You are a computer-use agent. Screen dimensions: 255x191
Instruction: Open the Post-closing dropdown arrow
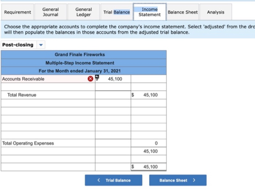point(41,45)
